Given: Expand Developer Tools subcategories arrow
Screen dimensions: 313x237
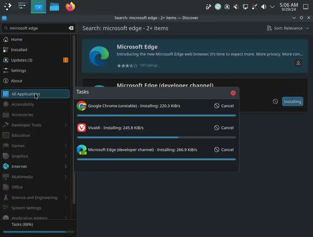Looking at the screenshot, I should tap(66, 125).
